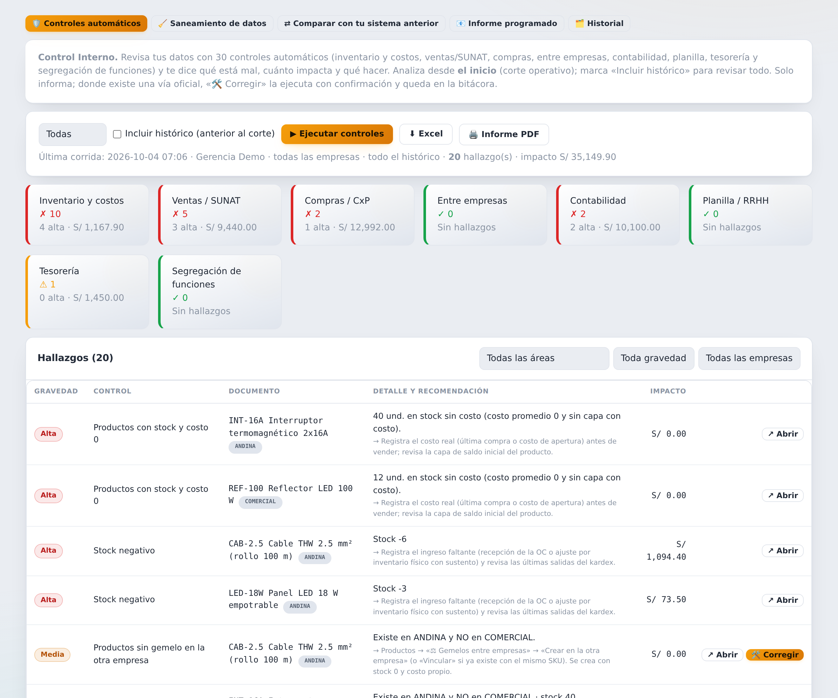Viewport: 838px width, 698px height.
Task: Select the Compras / CxP card
Action: 353,214
